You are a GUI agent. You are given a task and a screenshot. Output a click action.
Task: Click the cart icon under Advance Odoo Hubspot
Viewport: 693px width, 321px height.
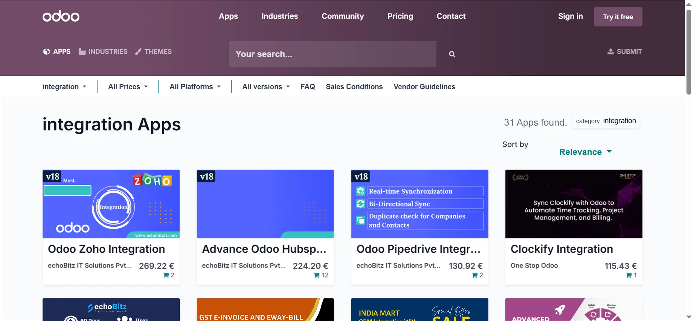[317, 275]
